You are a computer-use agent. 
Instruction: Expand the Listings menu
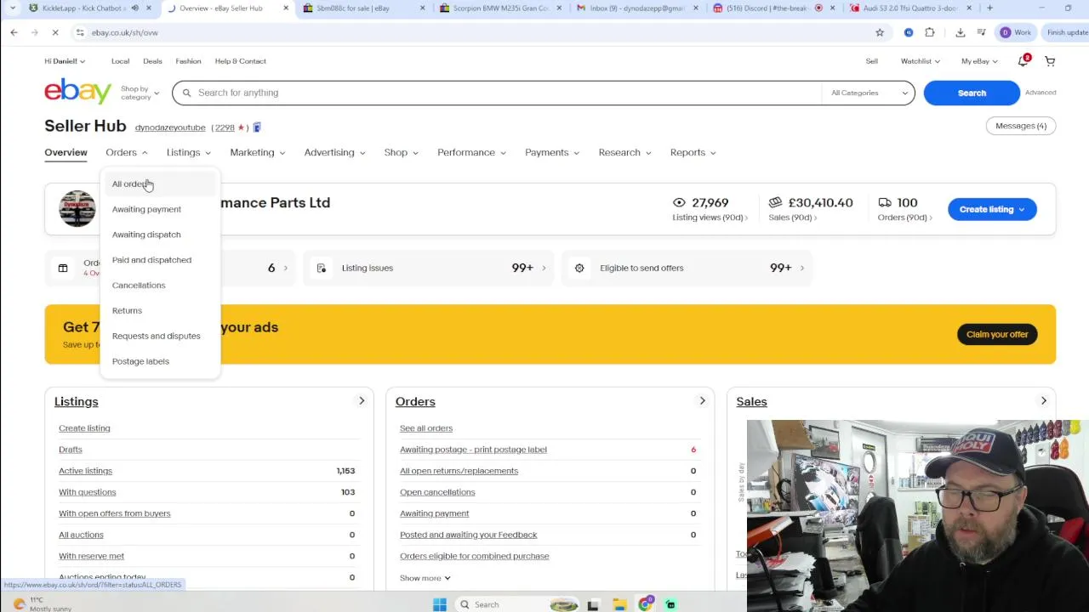point(189,152)
